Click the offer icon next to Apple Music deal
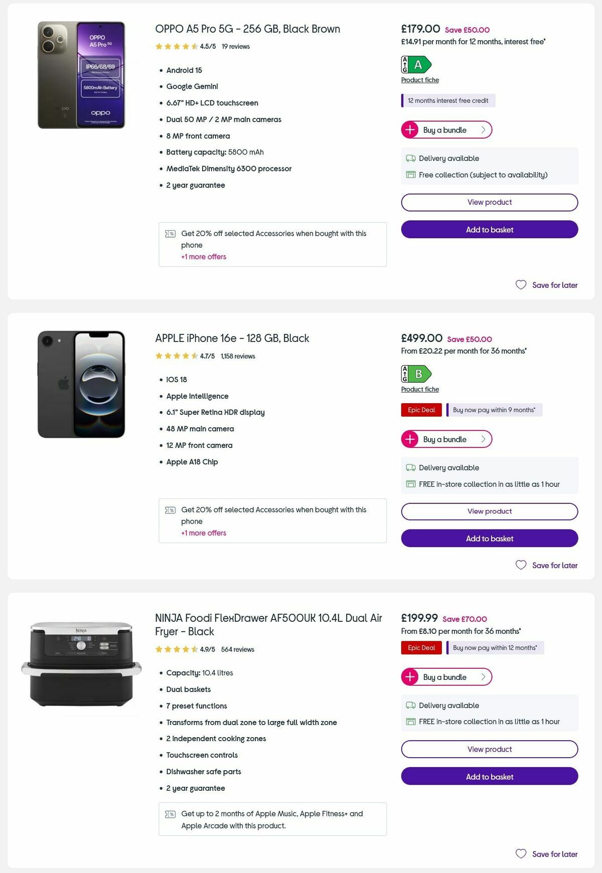This screenshot has height=873, width=602. (x=171, y=813)
